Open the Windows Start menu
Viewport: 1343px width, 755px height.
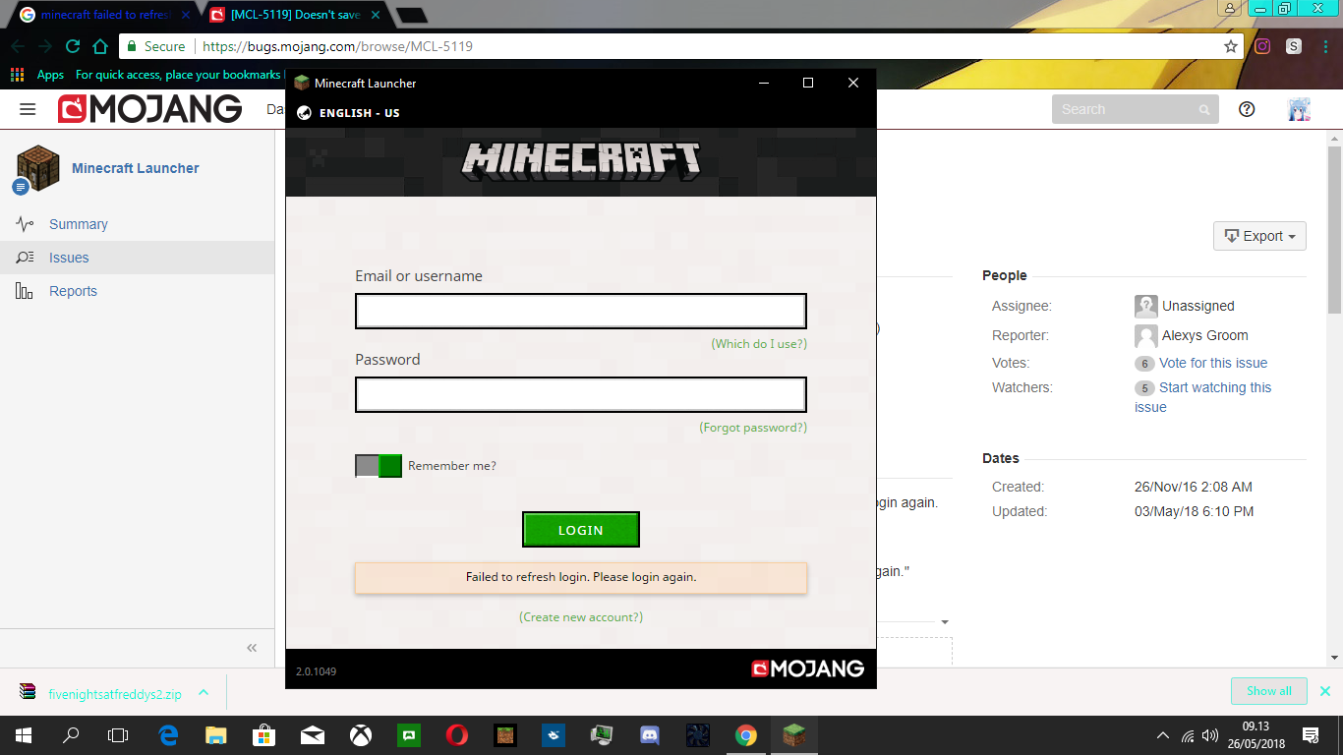(24, 734)
